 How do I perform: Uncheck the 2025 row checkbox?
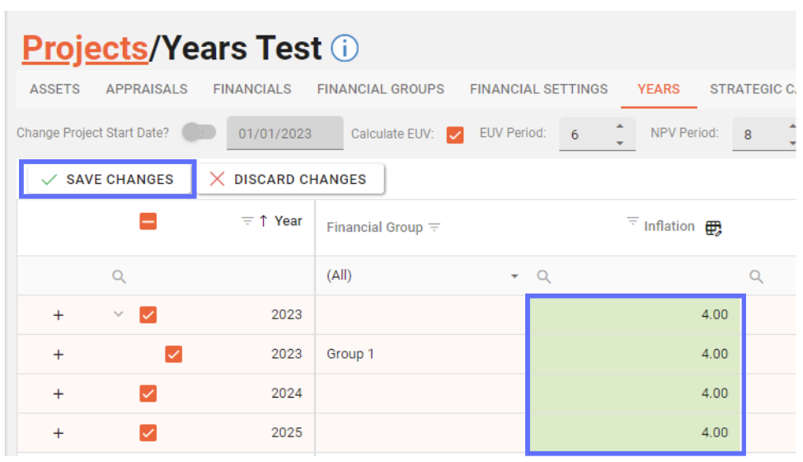coord(148,433)
